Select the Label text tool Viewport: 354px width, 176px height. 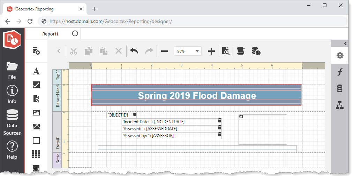(x=36, y=71)
